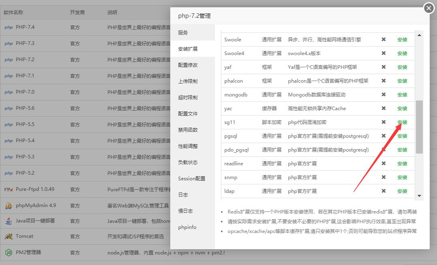Click the X status icon for phalcon

click(x=384, y=81)
